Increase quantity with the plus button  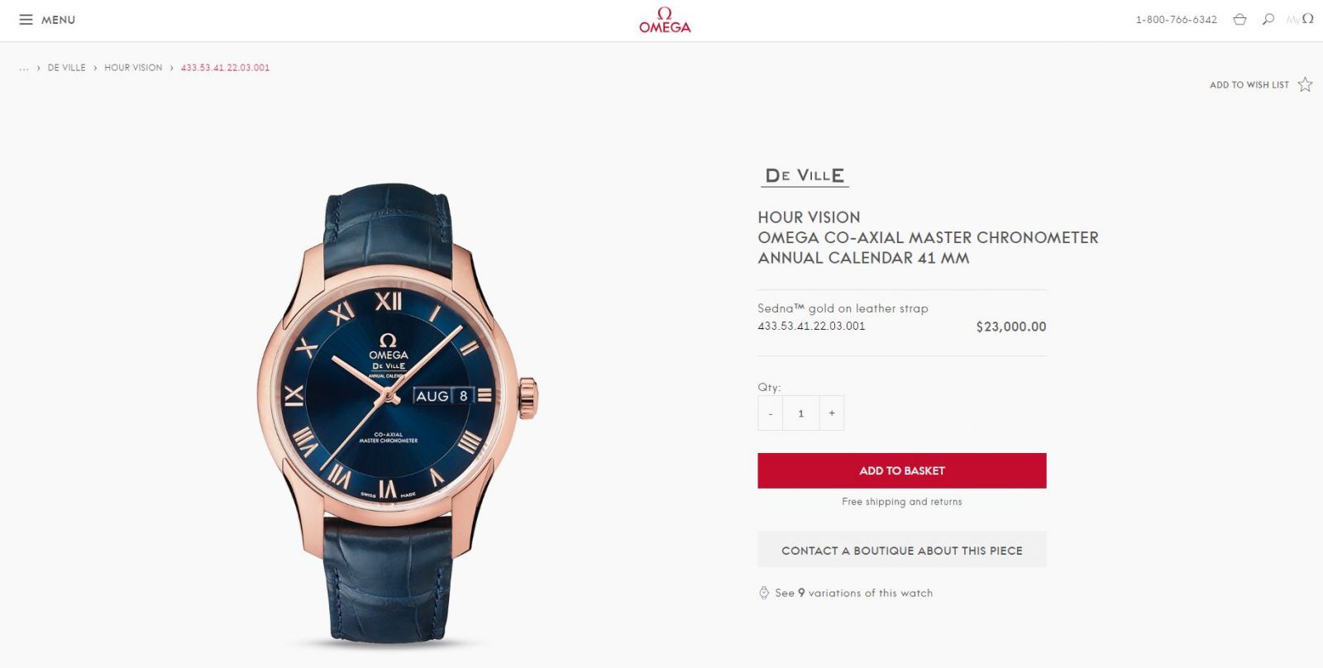832,413
